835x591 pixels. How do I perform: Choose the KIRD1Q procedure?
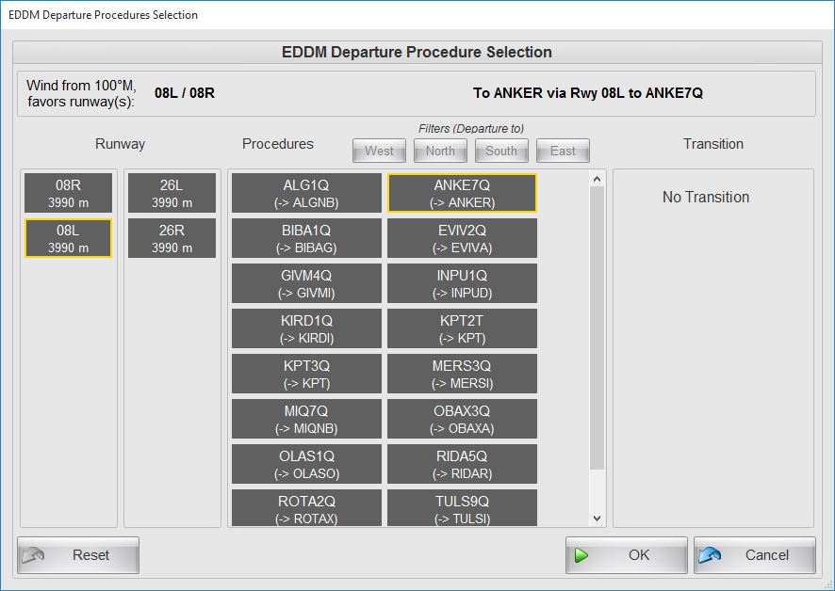click(x=306, y=328)
